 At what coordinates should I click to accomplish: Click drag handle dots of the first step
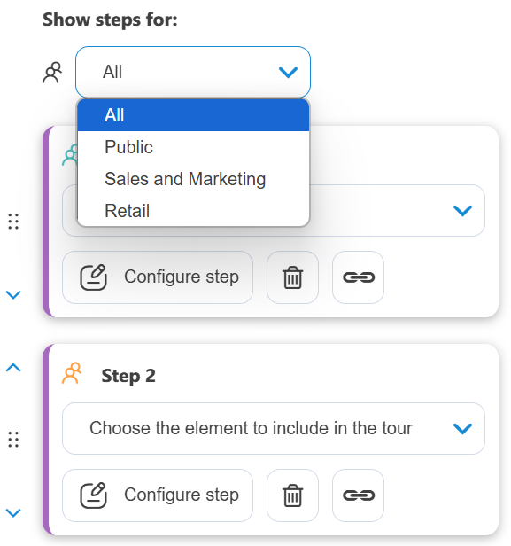coord(13,222)
